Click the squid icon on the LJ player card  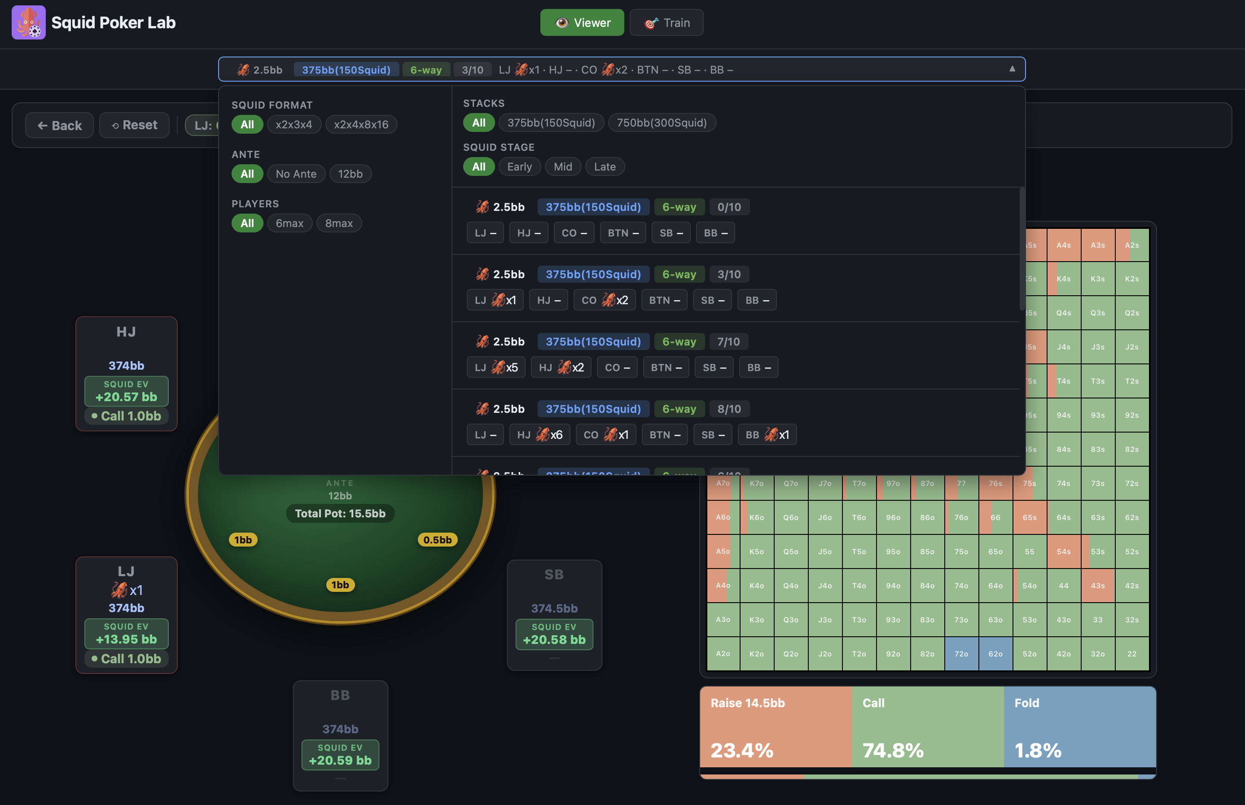[x=119, y=590]
